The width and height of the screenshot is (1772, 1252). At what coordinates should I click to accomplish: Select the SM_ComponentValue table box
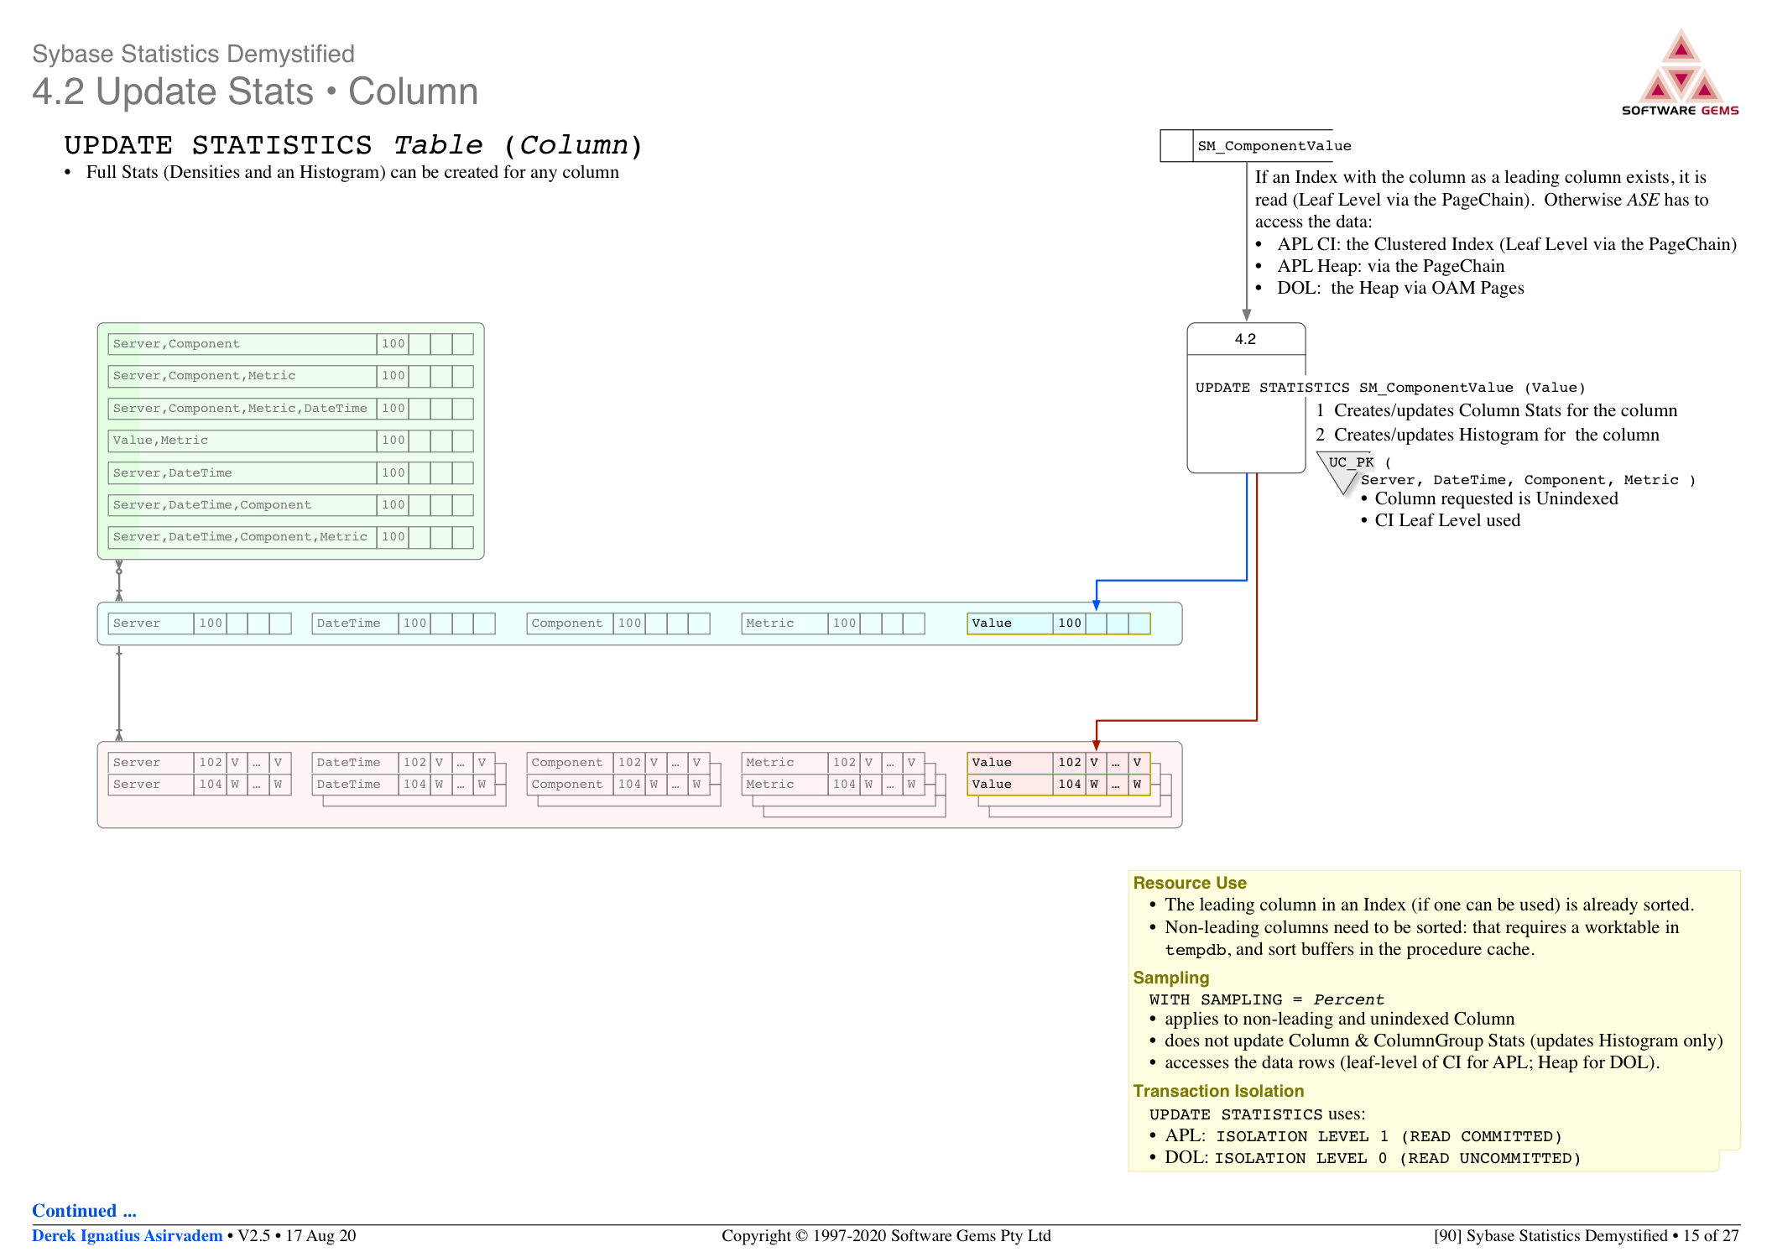[x=1256, y=145]
